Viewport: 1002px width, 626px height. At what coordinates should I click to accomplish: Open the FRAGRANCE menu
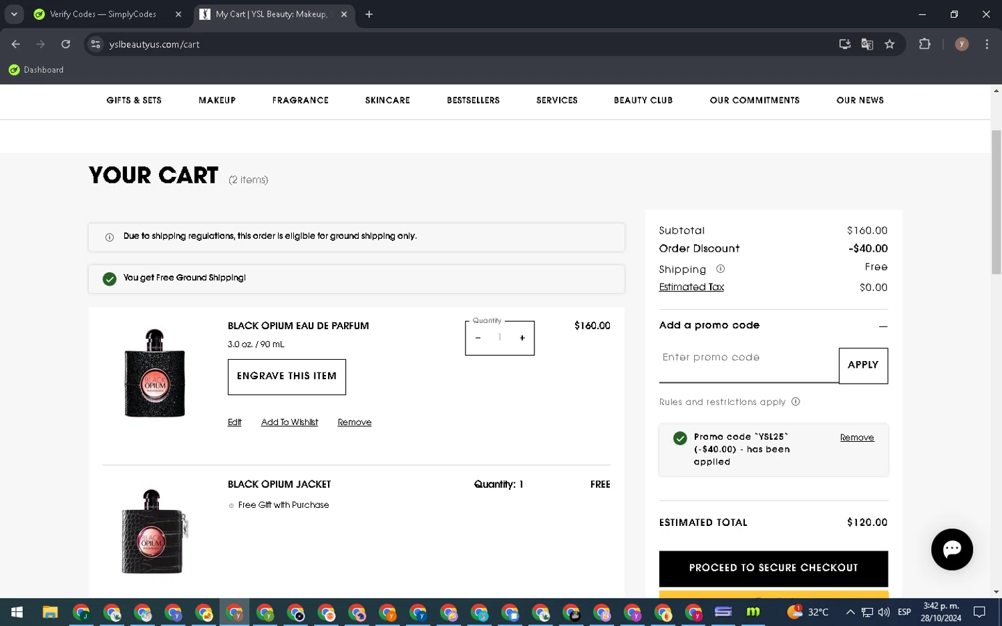301,100
